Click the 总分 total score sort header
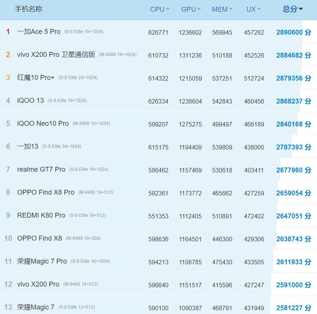 click(x=292, y=9)
